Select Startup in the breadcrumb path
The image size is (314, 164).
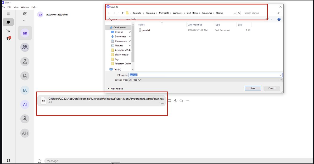[x=219, y=13]
